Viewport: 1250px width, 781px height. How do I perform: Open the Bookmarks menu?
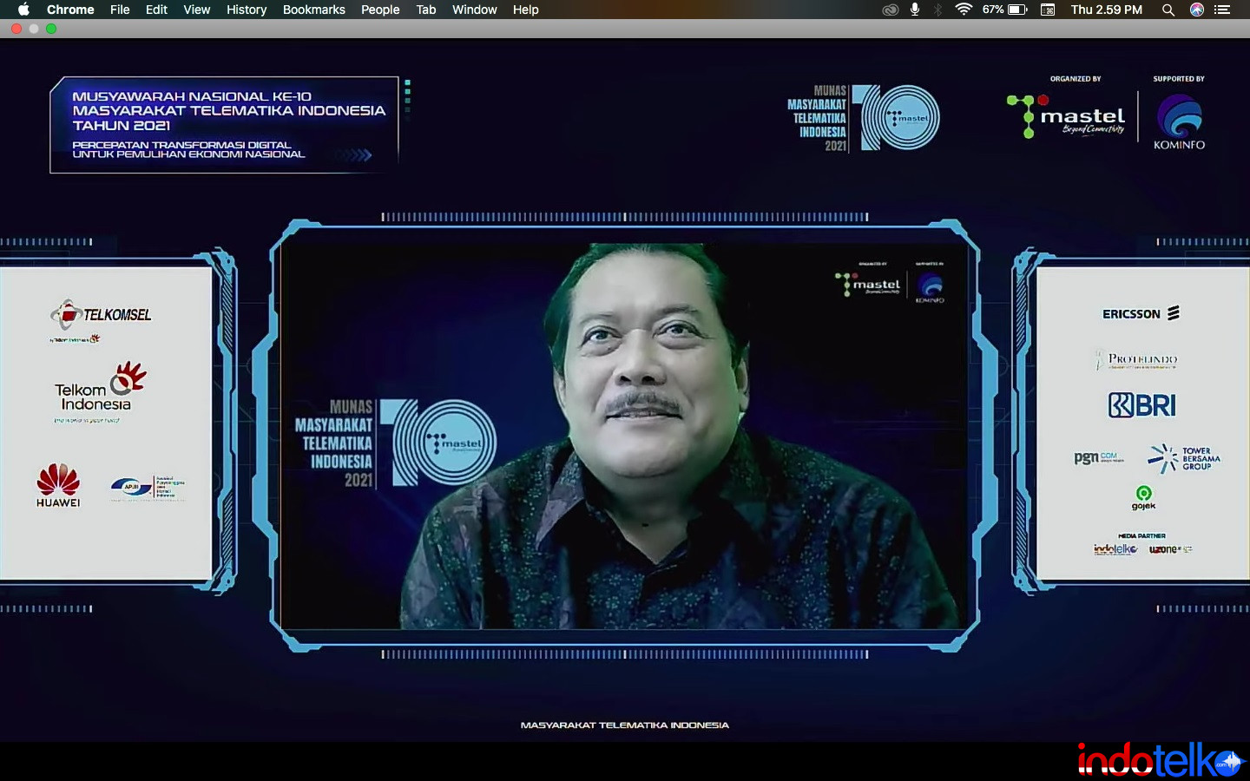(x=313, y=10)
